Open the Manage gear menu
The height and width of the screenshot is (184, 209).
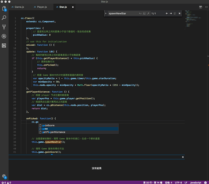coord(4,176)
